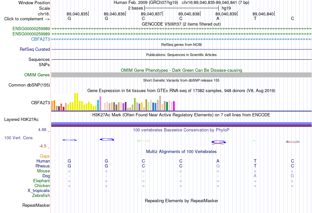Click the pink GTEx bar beside teal bar

point(100,104)
